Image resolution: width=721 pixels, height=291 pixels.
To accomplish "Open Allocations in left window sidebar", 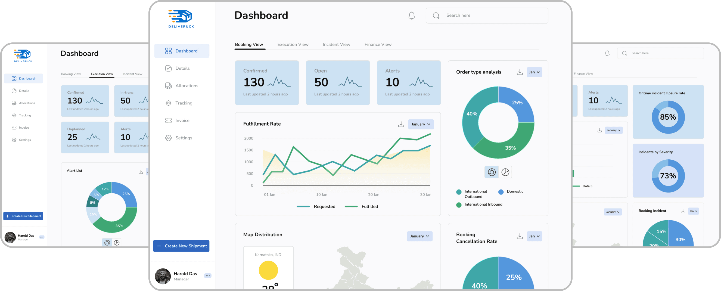I will click(23, 103).
